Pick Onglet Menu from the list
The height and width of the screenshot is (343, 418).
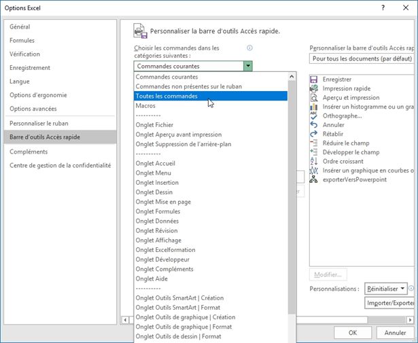click(211, 173)
